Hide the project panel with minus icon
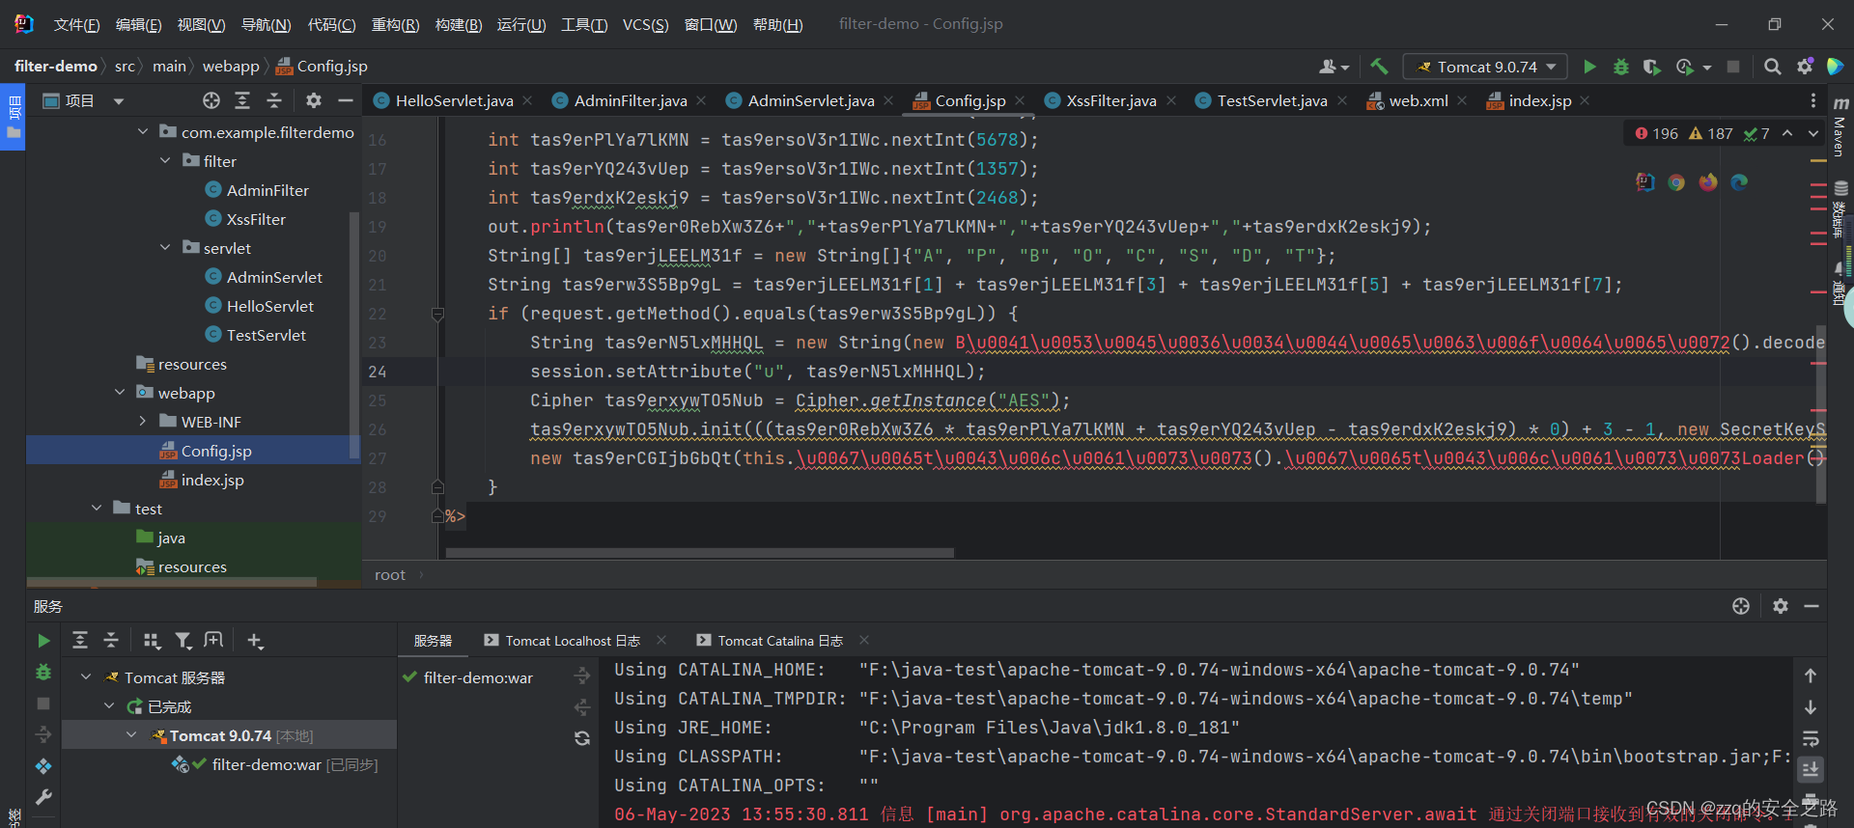Screen dimensions: 1854x828 [x=346, y=100]
